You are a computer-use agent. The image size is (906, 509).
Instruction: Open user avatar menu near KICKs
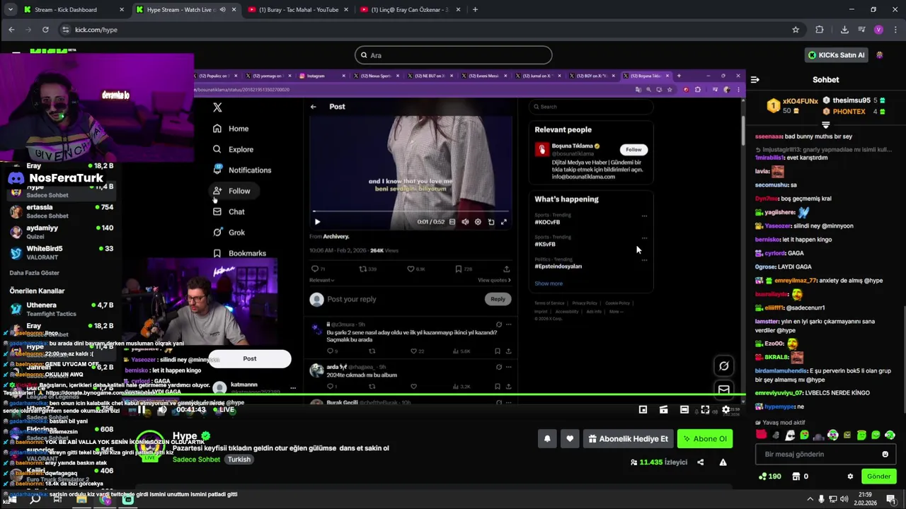point(880,55)
